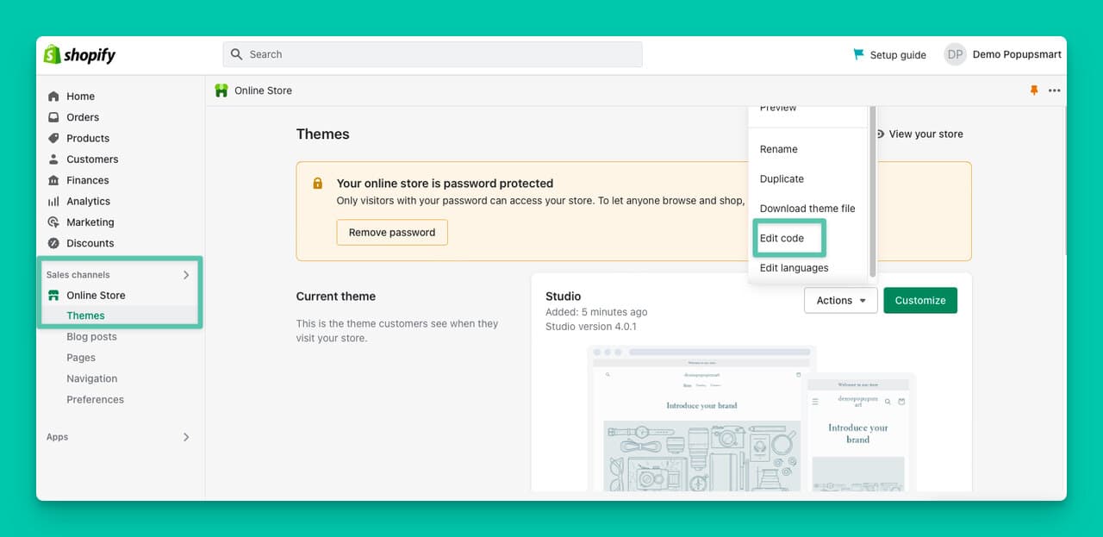
Task: Click the search magnifier icon
Action: 237,54
